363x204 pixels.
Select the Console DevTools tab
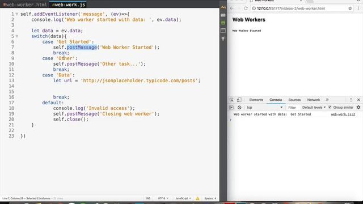pyautogui.click(x=276, y=100)
